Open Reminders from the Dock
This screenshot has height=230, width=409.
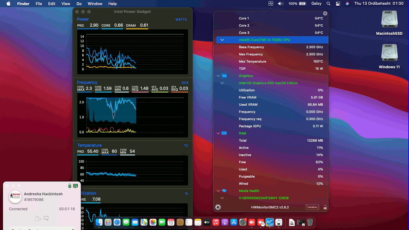[189, 222]
